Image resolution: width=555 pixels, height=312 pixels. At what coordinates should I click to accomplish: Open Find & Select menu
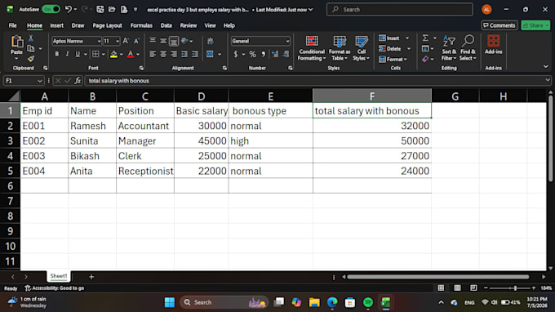click(468, 48)
